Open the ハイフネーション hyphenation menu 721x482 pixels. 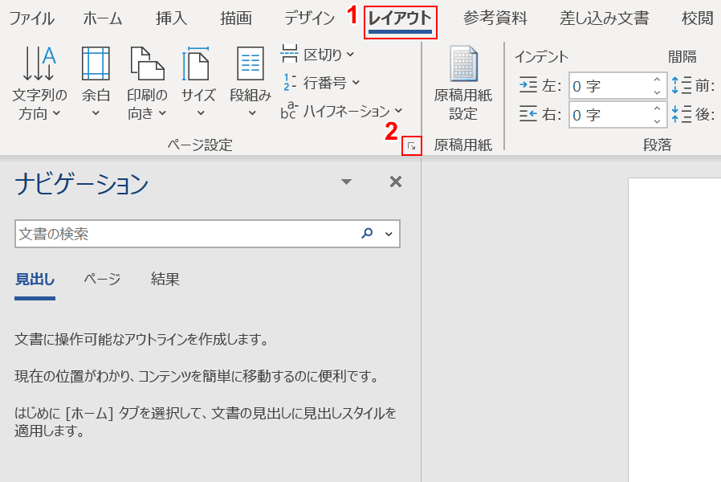coord(342,111)
